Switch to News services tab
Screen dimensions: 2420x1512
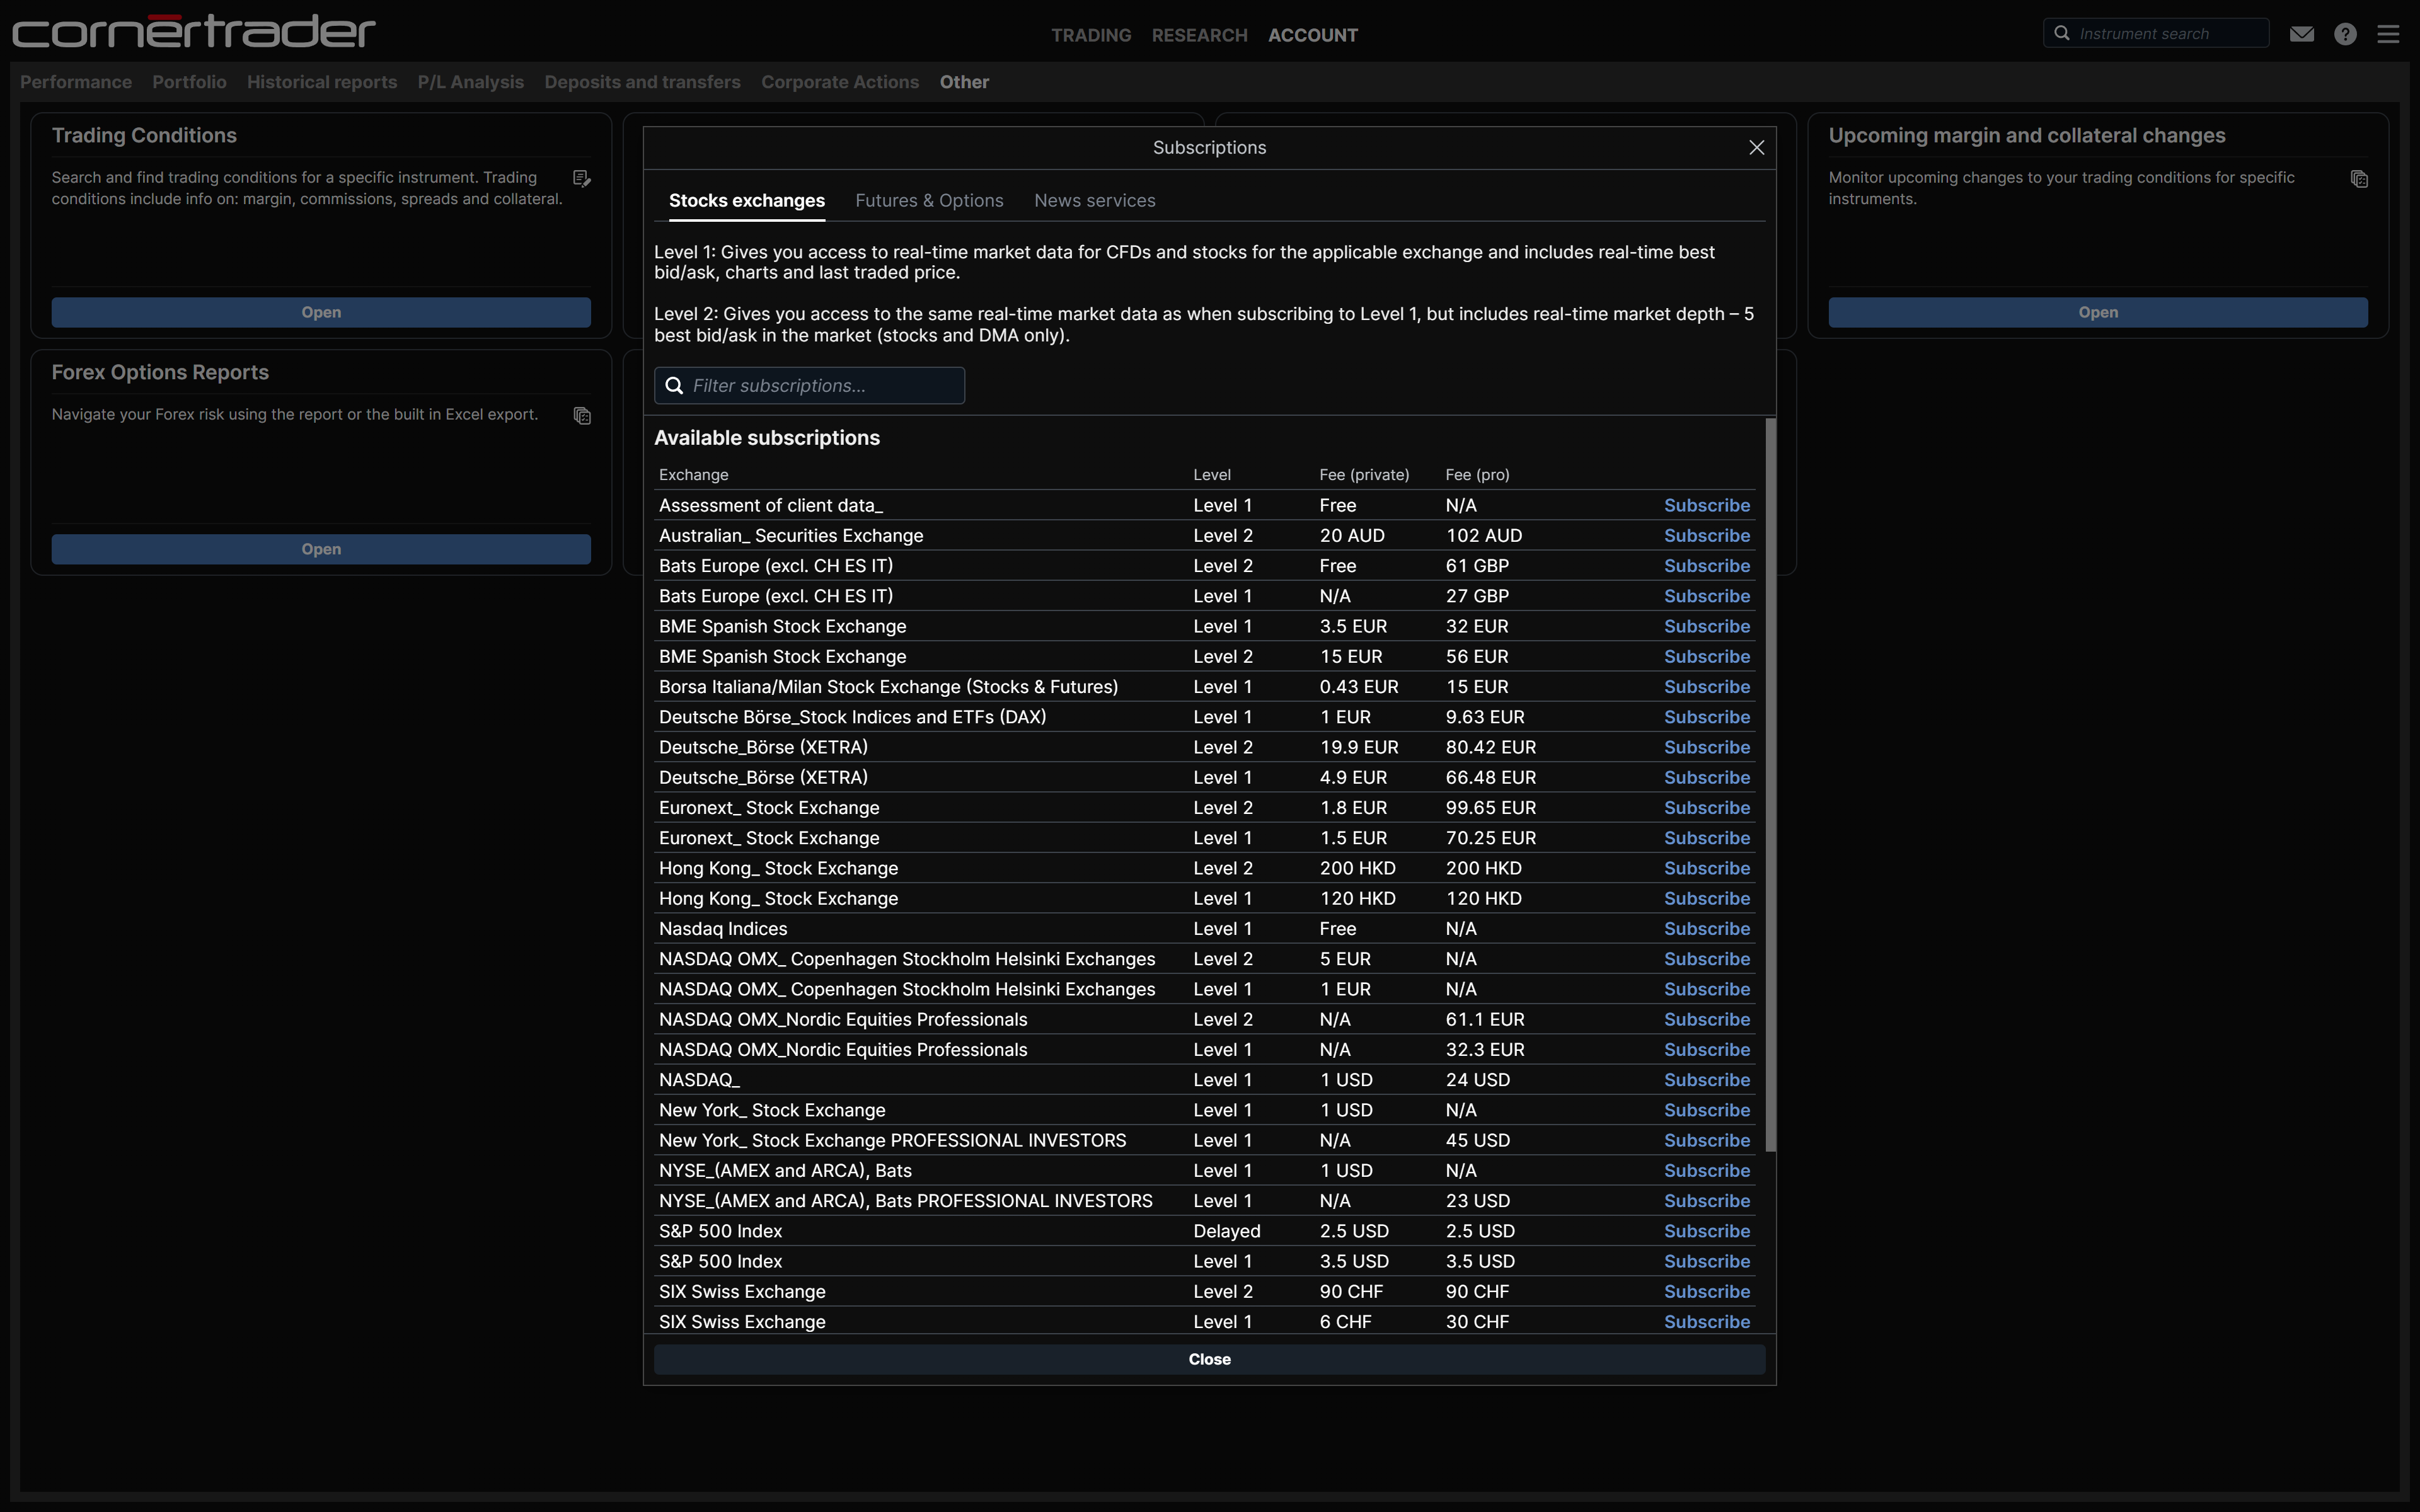(1094, 201)
